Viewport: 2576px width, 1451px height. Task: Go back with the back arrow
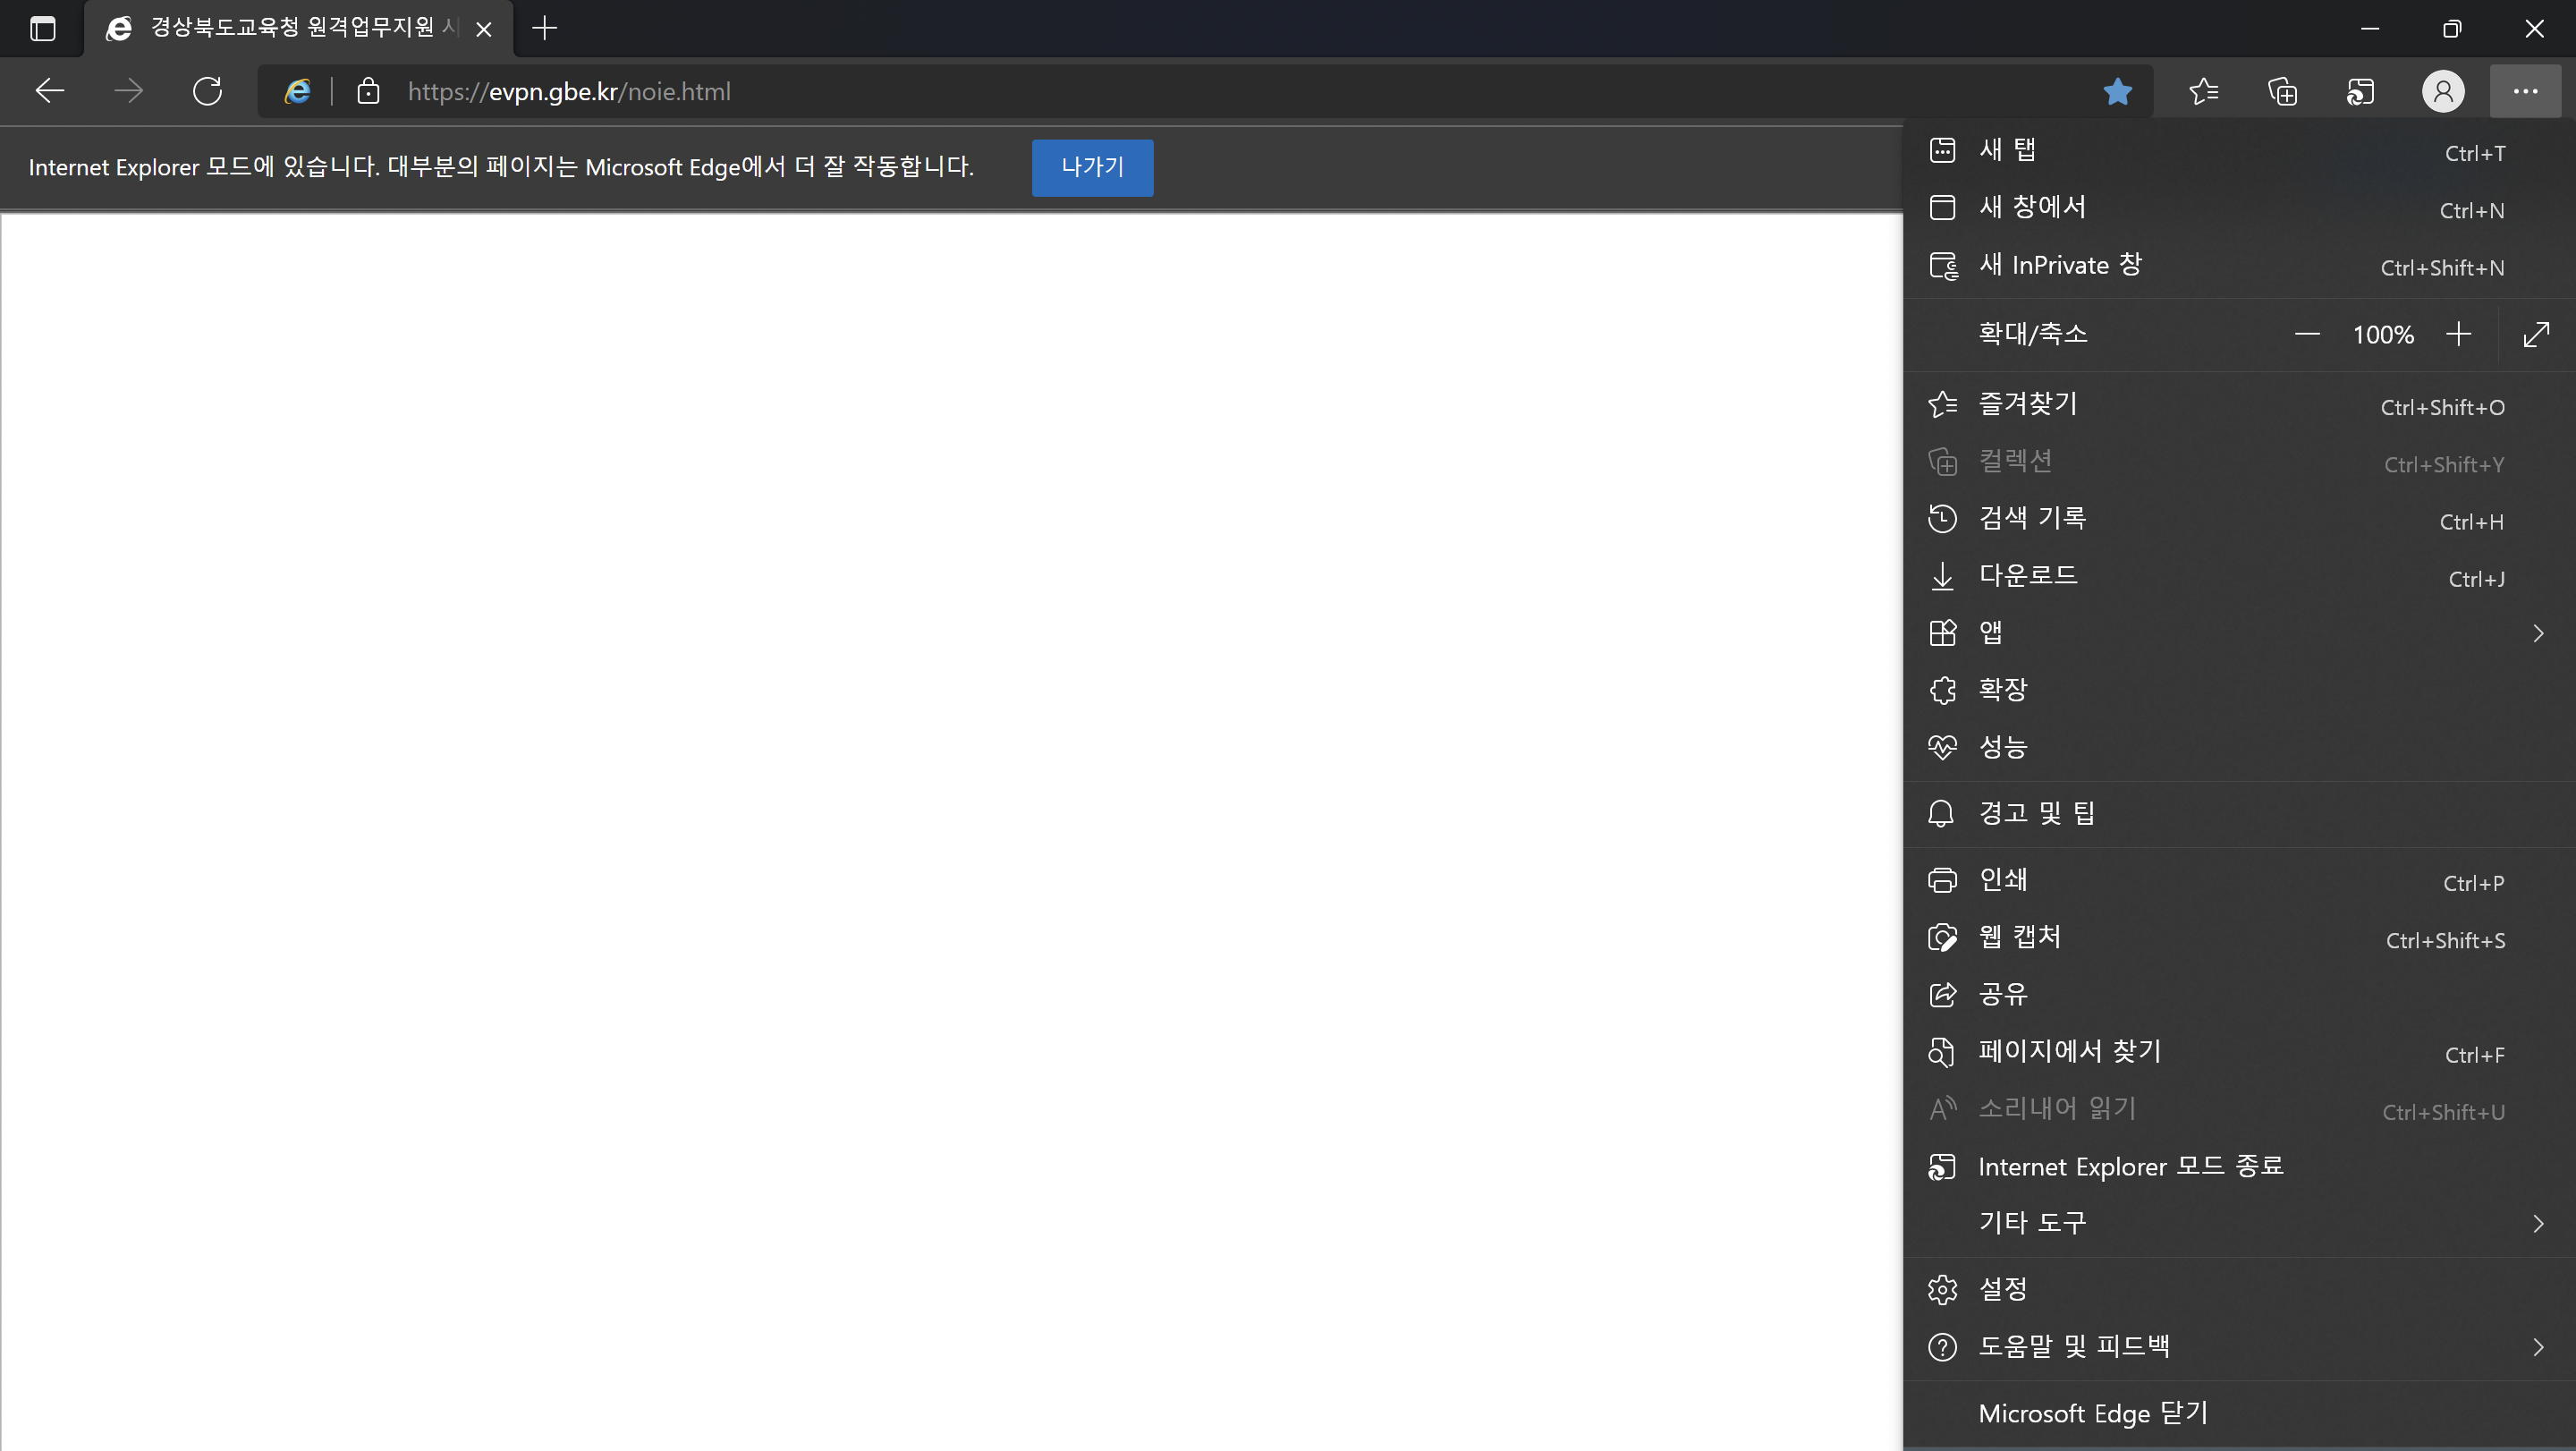pyautogui.click(x=50, y=92)
